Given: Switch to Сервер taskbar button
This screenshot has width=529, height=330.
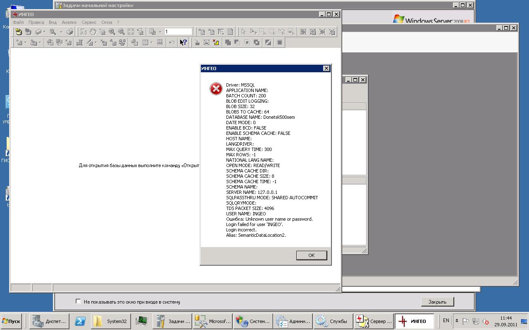Looking at the screenshot, I should pos(373,321).
